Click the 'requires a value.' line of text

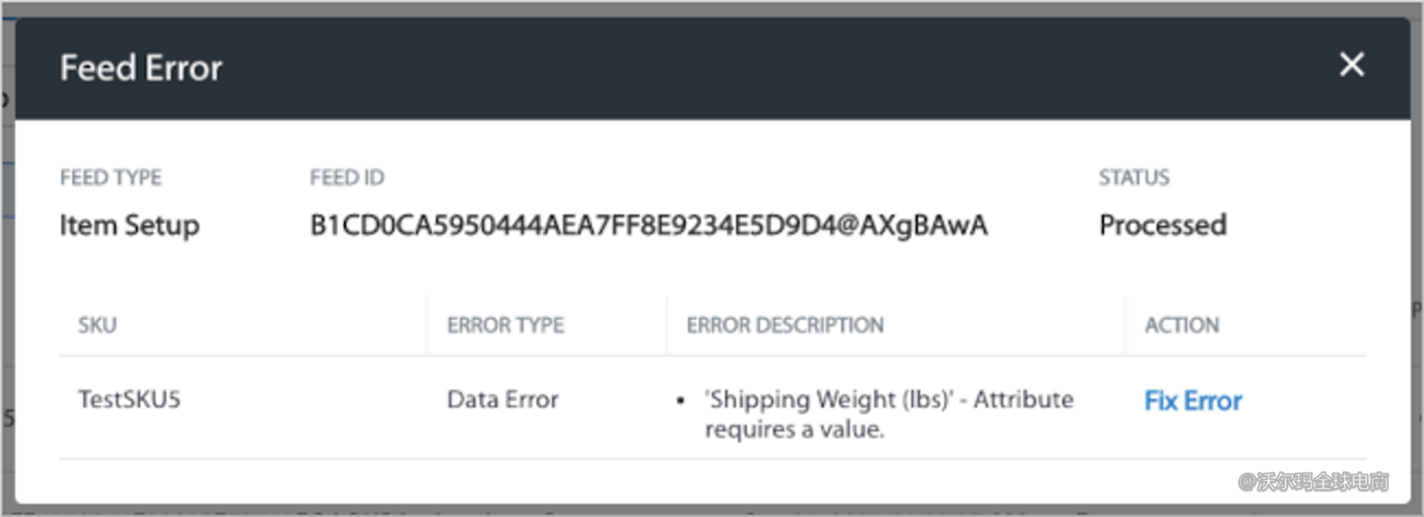[x=794, y=429]
